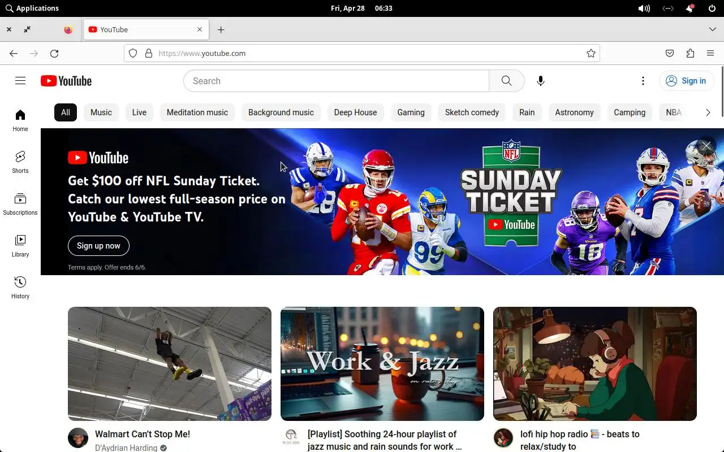Go to Home in sidebar

(20, 120)
